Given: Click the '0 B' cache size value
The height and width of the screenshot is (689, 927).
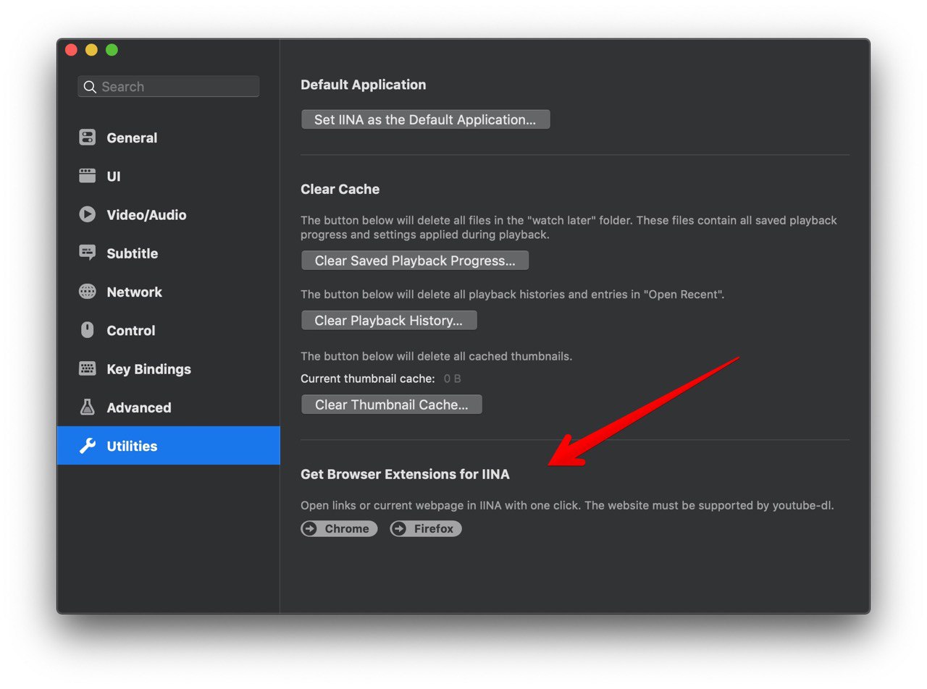Looking at the screenshot, I should coord(453,379).
